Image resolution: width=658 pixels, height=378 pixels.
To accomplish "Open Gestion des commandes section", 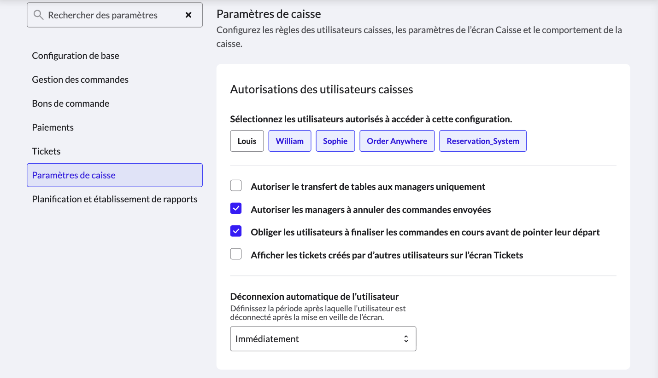I will point(80,80).
